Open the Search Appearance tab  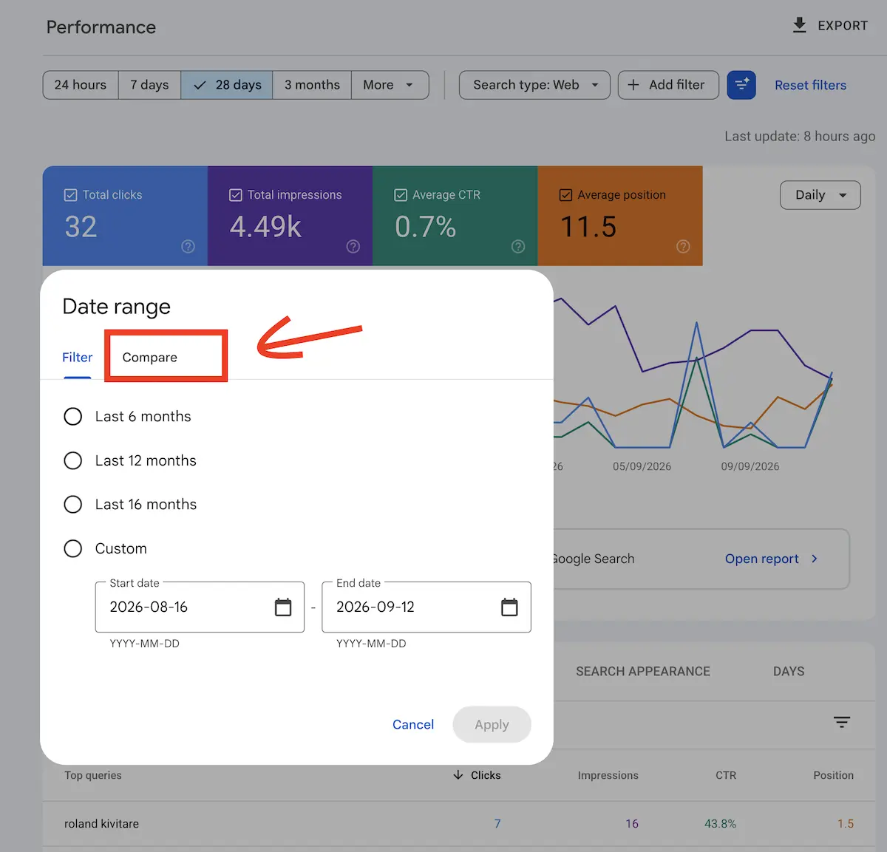click(643, 672)
